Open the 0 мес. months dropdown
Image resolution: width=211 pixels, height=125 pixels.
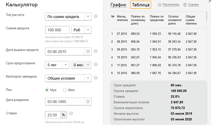[81, 65]
